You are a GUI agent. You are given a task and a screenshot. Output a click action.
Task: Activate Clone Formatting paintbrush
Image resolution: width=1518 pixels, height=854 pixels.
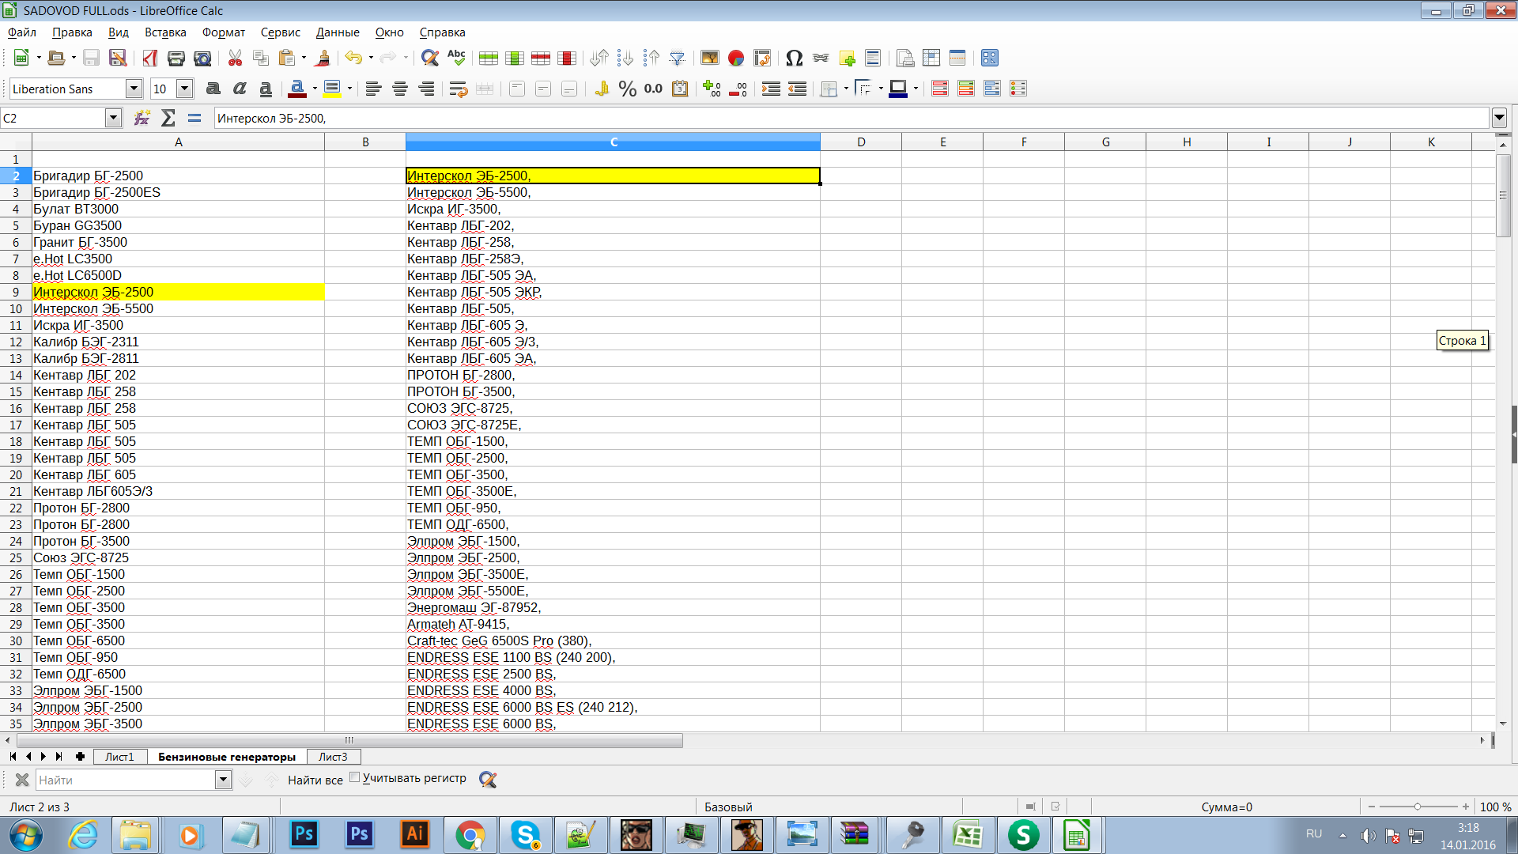[322, 58]
